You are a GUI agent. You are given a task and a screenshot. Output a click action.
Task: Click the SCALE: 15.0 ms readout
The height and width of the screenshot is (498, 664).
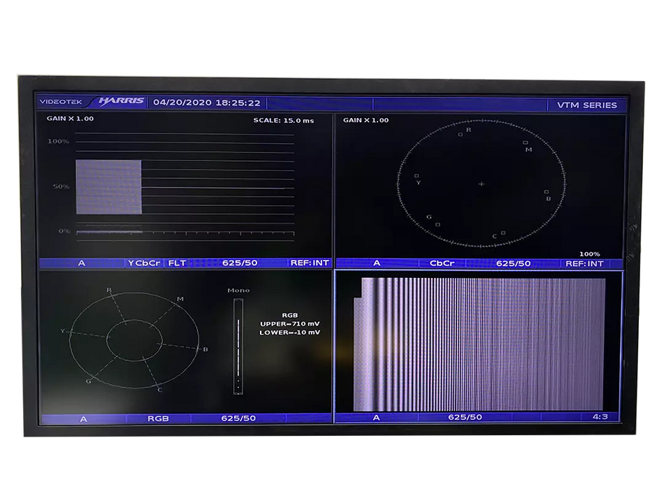284,120
